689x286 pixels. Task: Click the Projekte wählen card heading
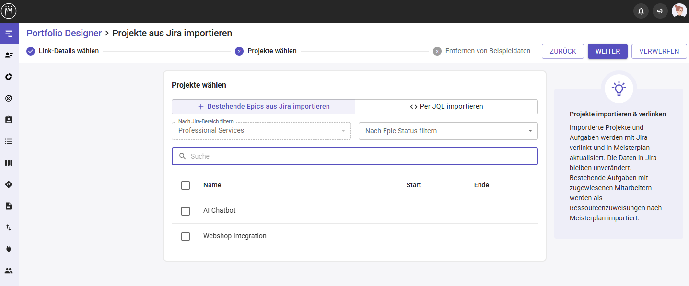coord(199,85)
